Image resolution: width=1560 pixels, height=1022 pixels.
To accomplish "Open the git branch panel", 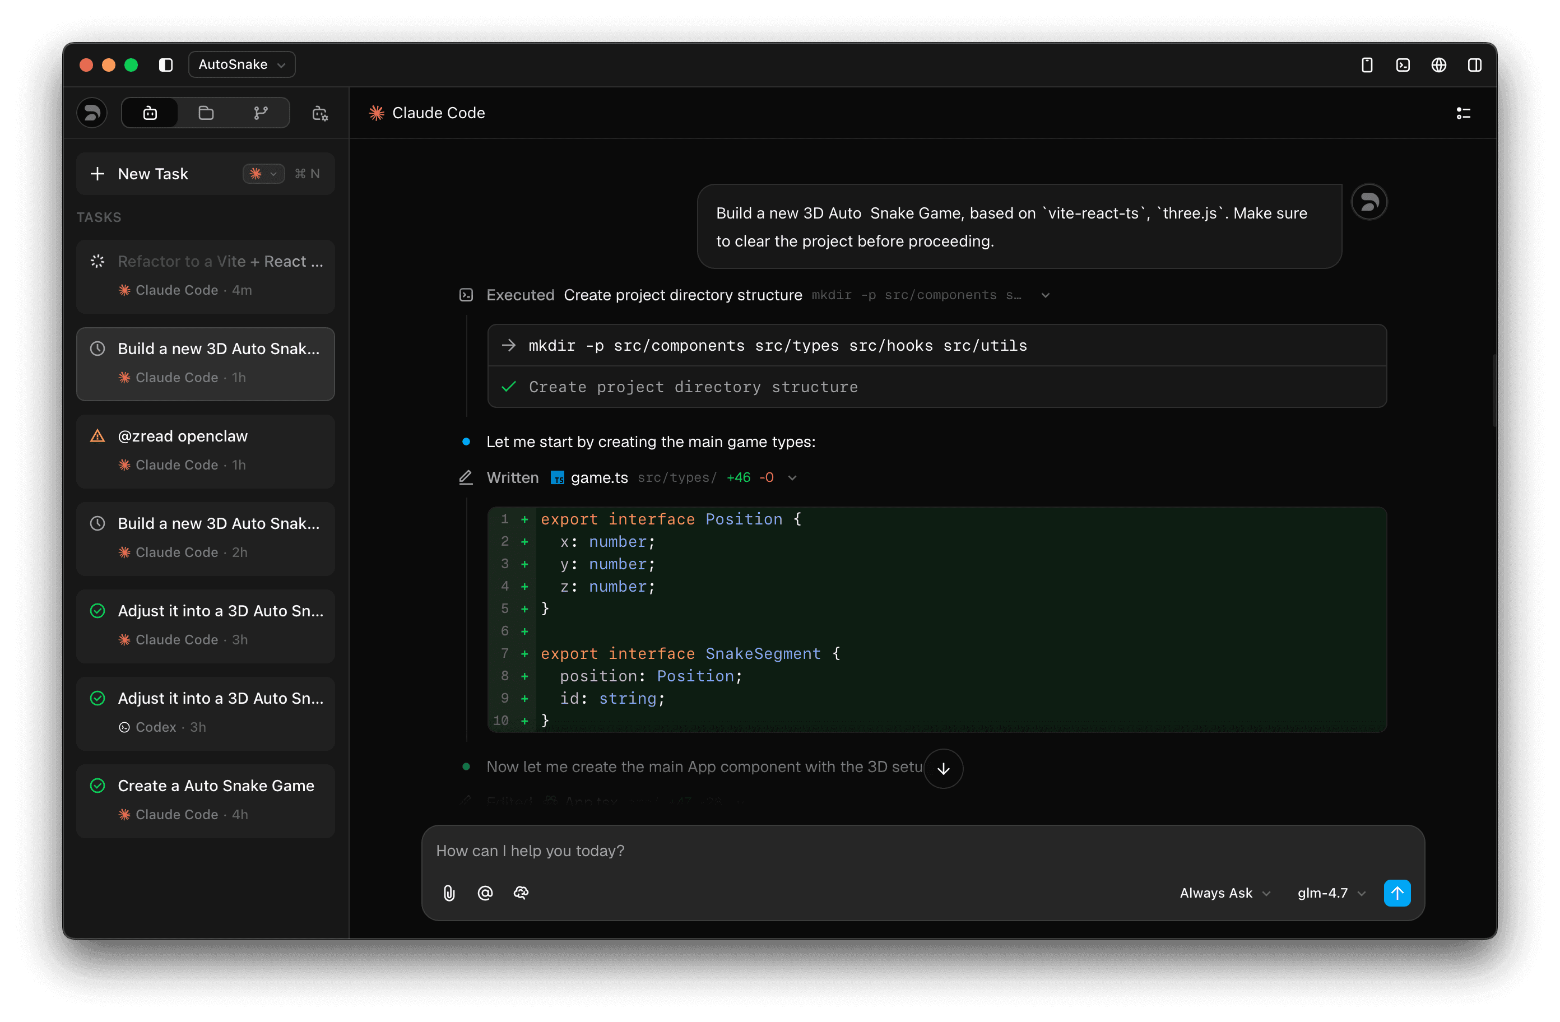I will pos(260,112).
